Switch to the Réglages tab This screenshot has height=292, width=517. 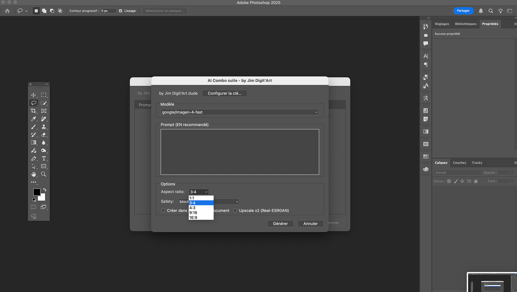click(442, 24)
